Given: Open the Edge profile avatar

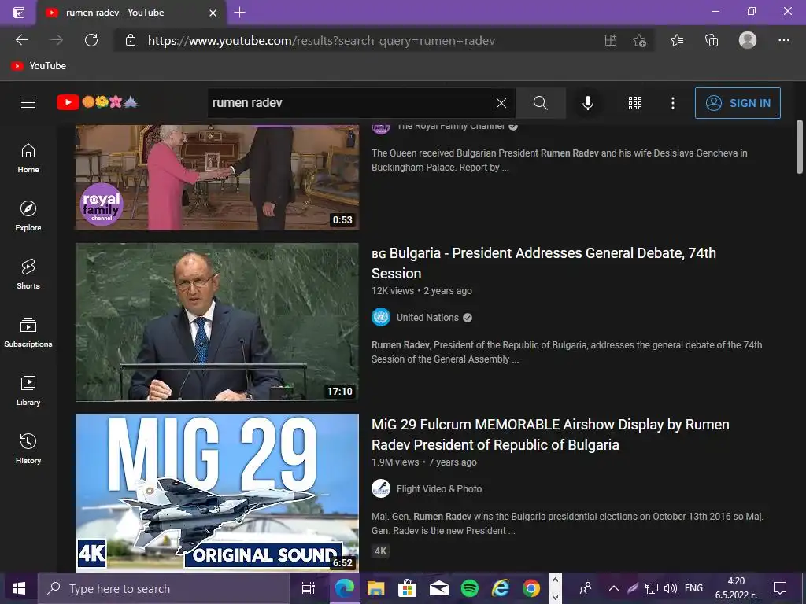Looking at the screenshot, I should tap(748, 40).
